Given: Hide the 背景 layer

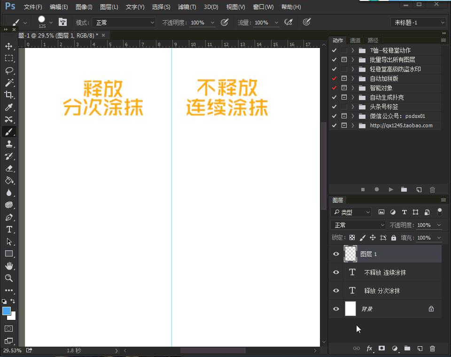Looking at the screenshot, I should click(x=335, y=309).
